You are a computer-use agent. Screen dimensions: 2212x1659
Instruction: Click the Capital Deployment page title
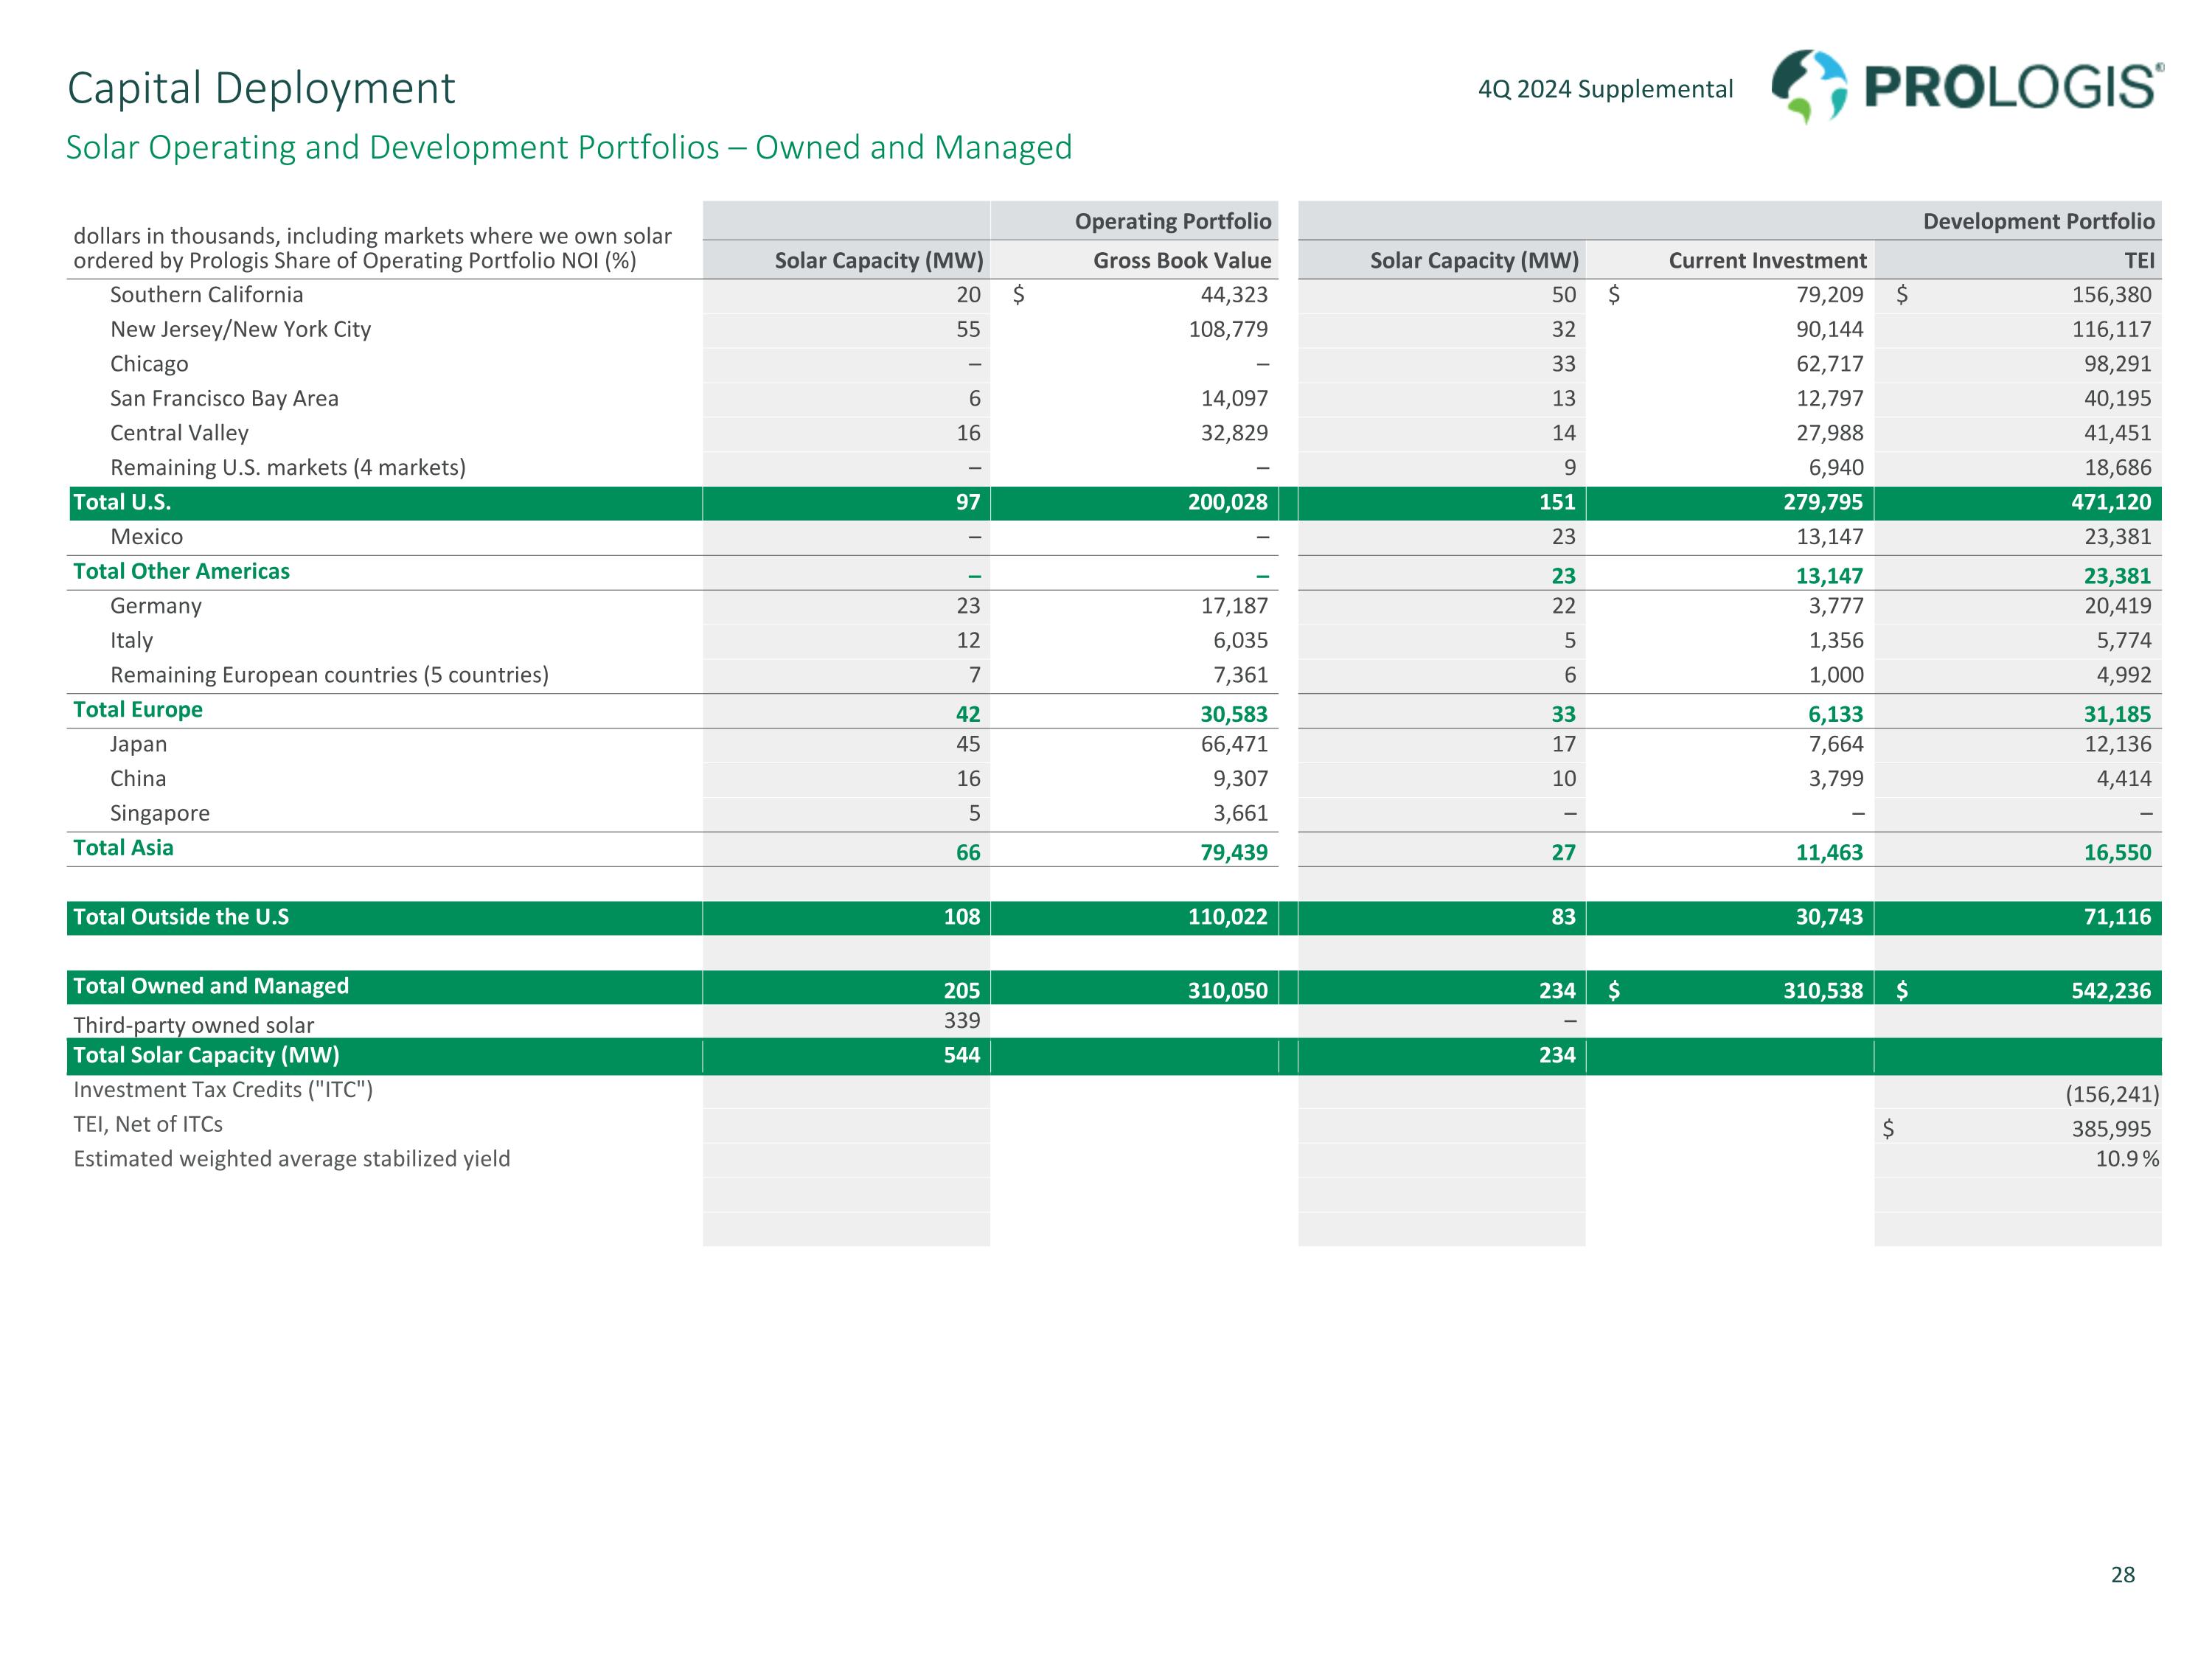tap(261, 88)
